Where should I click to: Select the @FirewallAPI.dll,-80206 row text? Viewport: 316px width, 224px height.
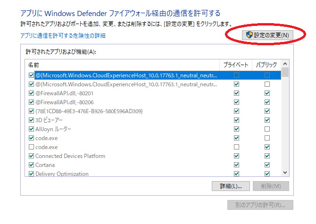click(65, 102)
